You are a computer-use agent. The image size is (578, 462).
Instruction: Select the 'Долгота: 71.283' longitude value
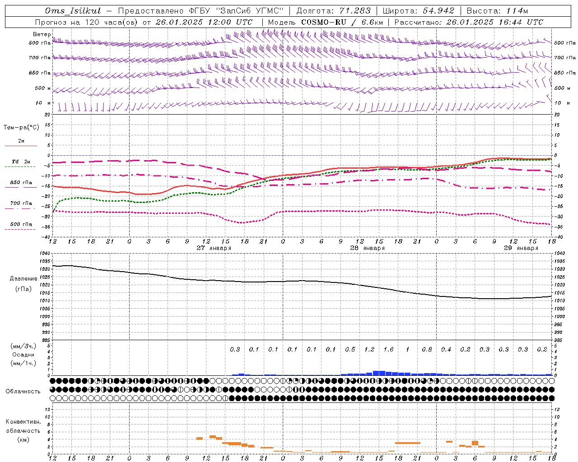click(x=333, y=11)
